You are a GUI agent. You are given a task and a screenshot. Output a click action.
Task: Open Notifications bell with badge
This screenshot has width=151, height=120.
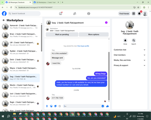pyautogui.click(x=139, y=14)
